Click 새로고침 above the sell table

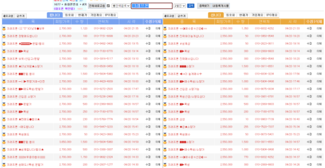click(x=8, y=16)
